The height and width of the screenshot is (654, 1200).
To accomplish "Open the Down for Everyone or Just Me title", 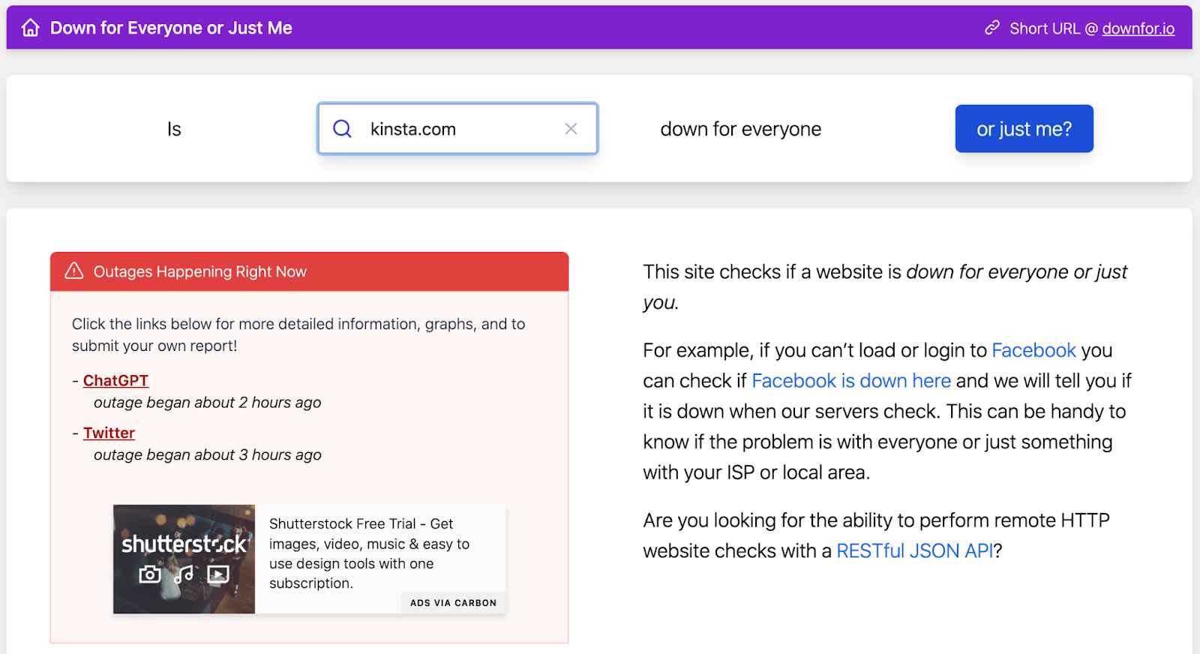I will pyautogui.click(x=171, y=28).
